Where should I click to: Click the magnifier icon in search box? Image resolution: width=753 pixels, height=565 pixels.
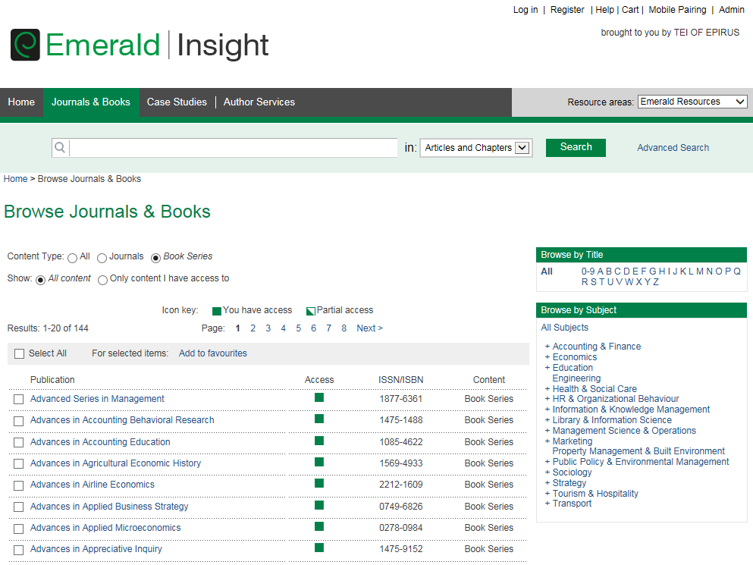click(60, 147)
